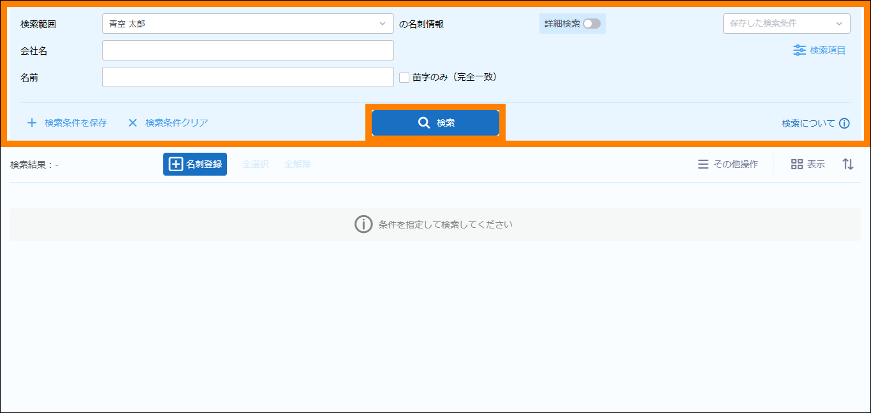Click the X icon for 検索条件クリア
This screenshot has width=871, height=413.
[x=133, y=123]
